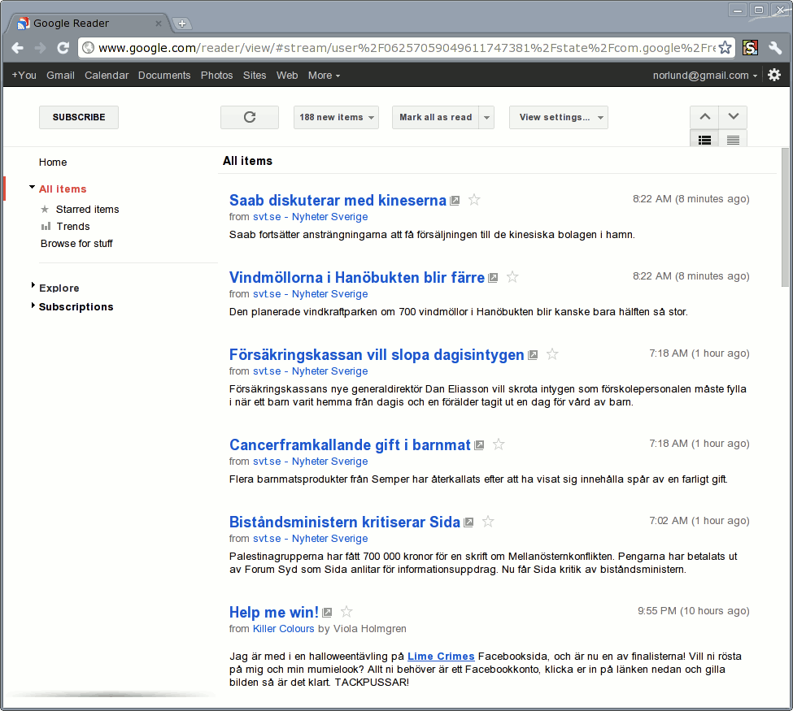Open 'Cancerframkallande gift i barnmat' external link icon
The height and width of the screenshot is (711, 793).
point(479,444)
